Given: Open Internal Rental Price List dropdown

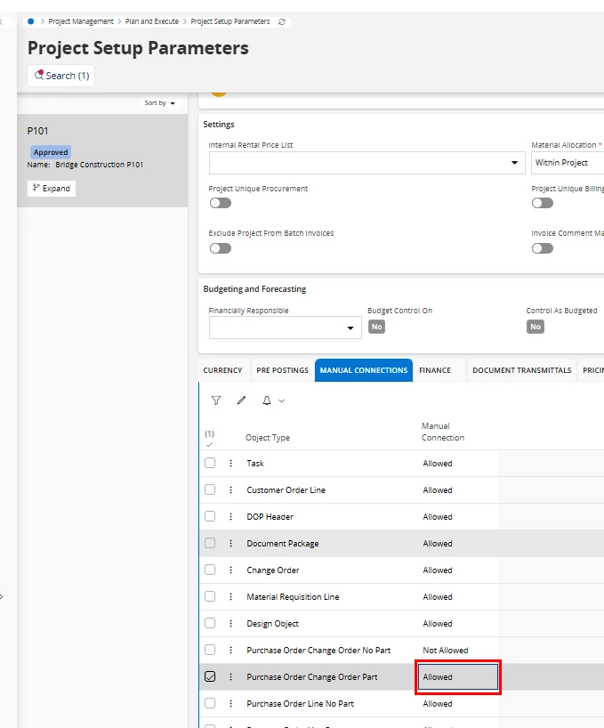Looking at the screenshot, I should point(514,164).
